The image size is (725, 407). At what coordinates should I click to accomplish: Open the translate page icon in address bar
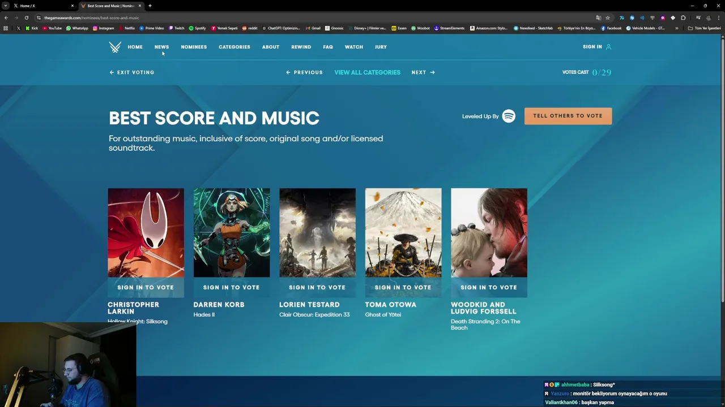point(598,18)
